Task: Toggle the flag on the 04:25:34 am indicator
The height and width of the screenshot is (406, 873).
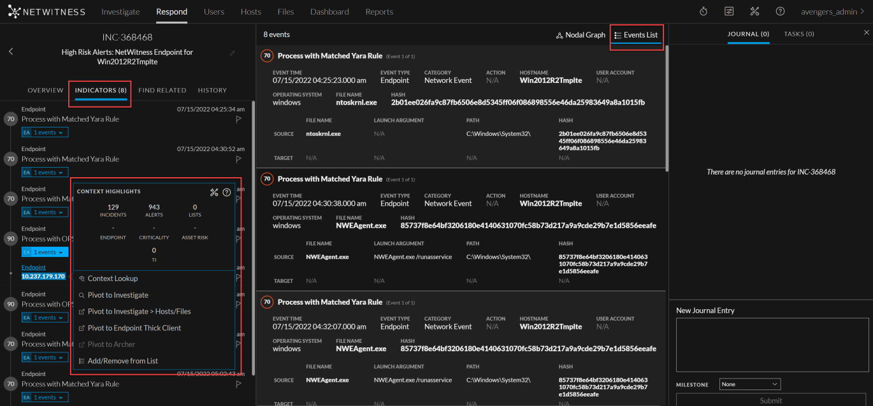Action: point(239,119)
